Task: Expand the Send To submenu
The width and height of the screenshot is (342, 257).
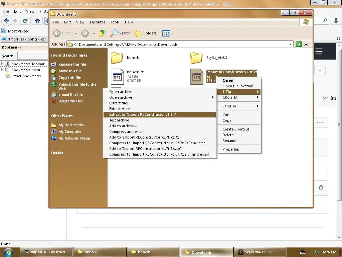Action: pos(239,106)
